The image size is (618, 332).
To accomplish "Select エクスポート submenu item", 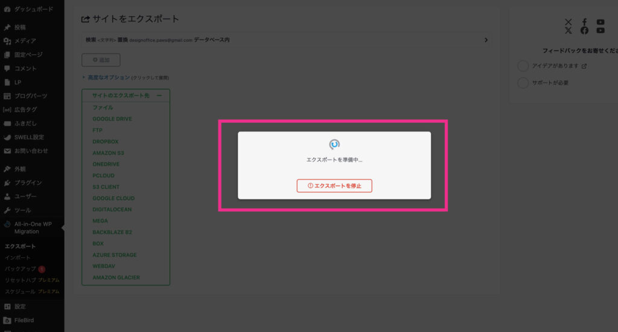I will [20, 246].
